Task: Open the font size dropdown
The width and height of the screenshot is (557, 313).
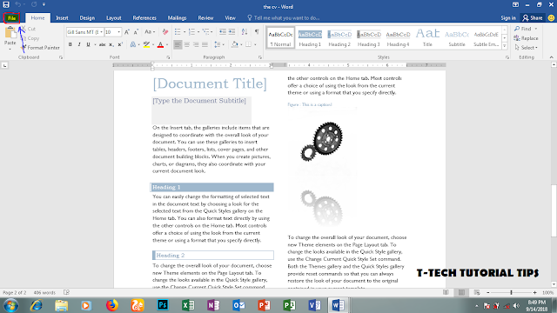Action: [x=118, y=32]
